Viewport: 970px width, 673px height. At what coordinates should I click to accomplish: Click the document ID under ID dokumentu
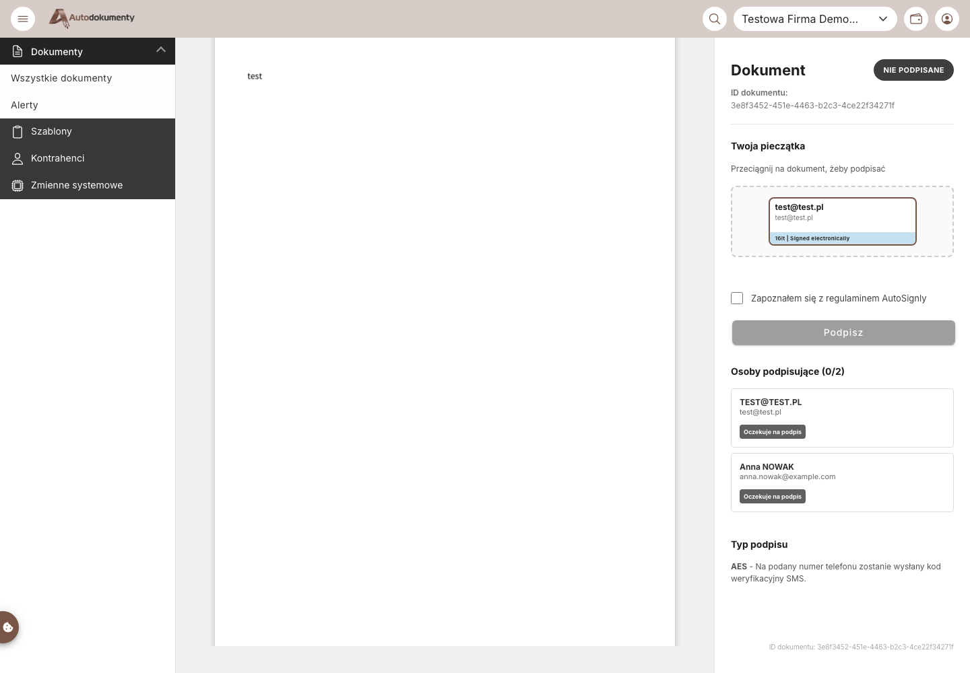point(812,106)
